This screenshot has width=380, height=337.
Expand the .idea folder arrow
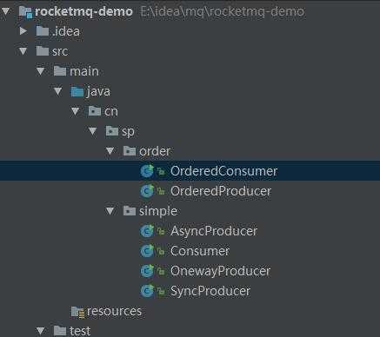coord(23,30)
